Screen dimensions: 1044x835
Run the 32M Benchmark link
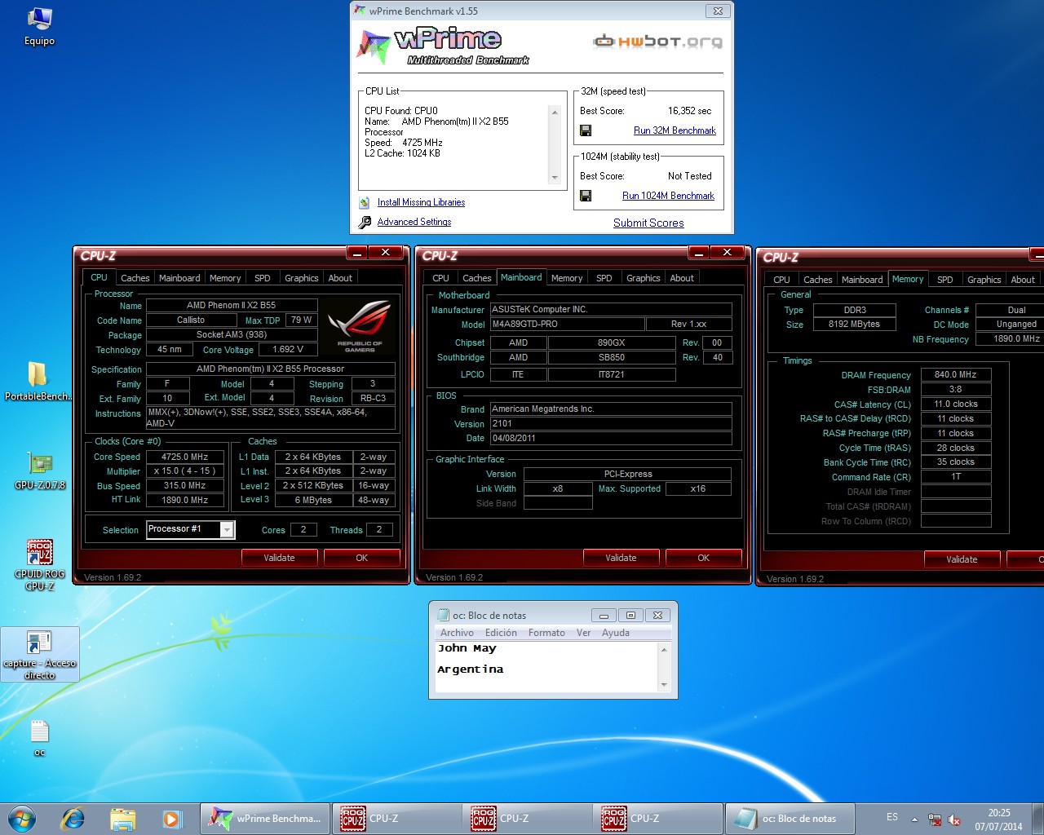point(675,130)
